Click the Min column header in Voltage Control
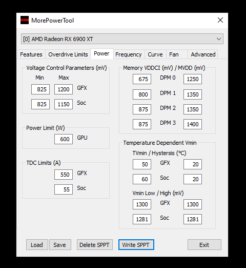Viewport: 246px width, 268px height. coord(39,78)
